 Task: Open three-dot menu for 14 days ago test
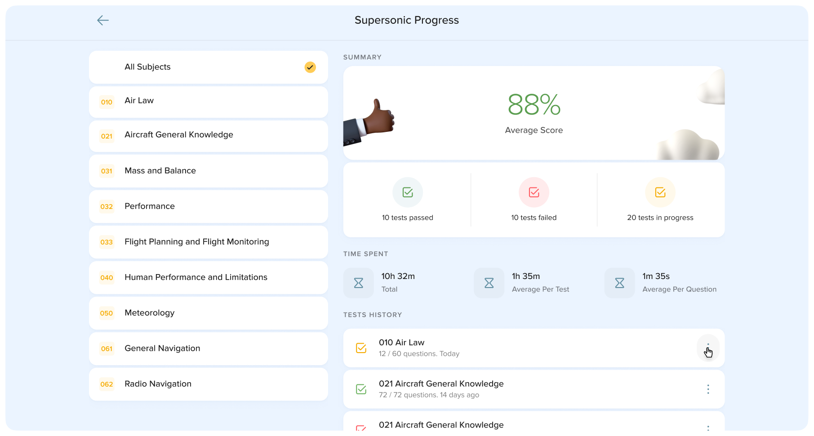pyautogui.click(x=708, y=389)
